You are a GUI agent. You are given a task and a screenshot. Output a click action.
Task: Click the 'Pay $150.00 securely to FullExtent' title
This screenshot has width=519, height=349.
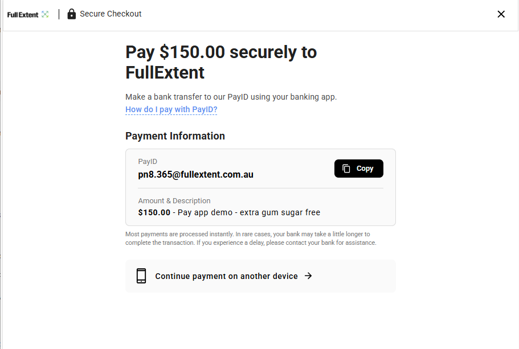coord(221,62)
